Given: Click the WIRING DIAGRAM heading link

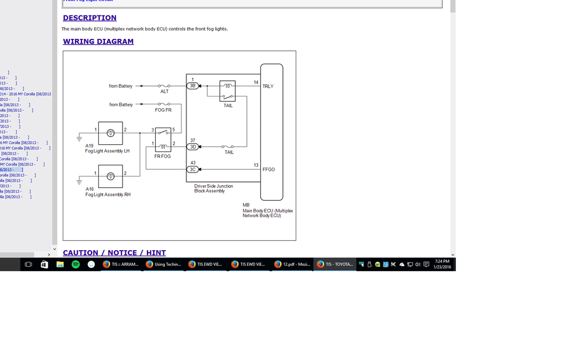Looking at the screenshot, I should [98, 41].
